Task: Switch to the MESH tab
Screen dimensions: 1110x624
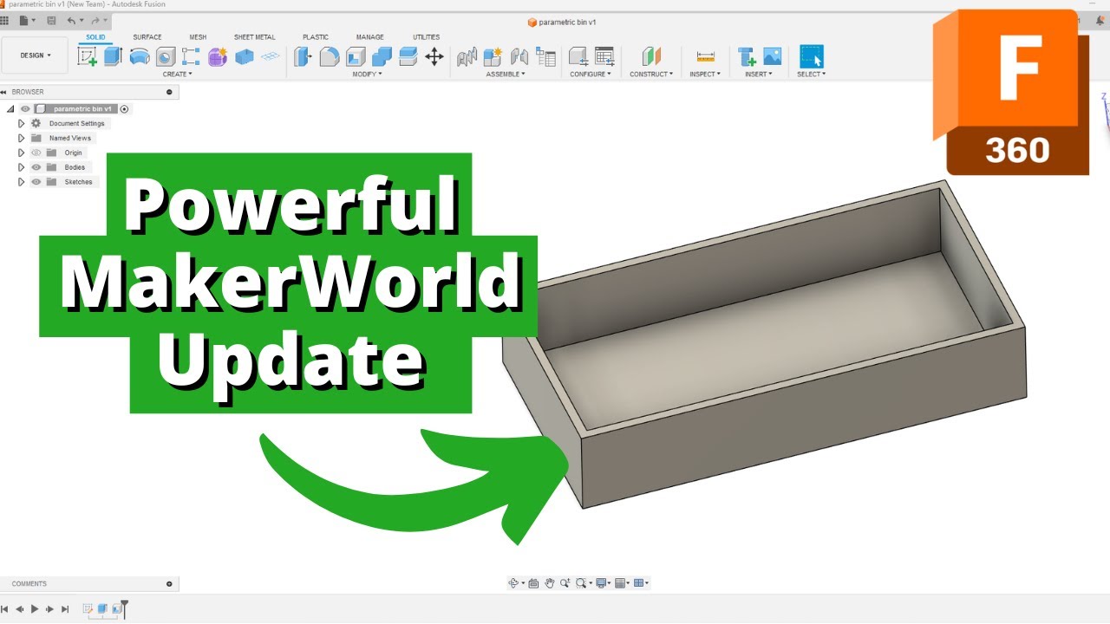Action: click(x=198, y=37)
